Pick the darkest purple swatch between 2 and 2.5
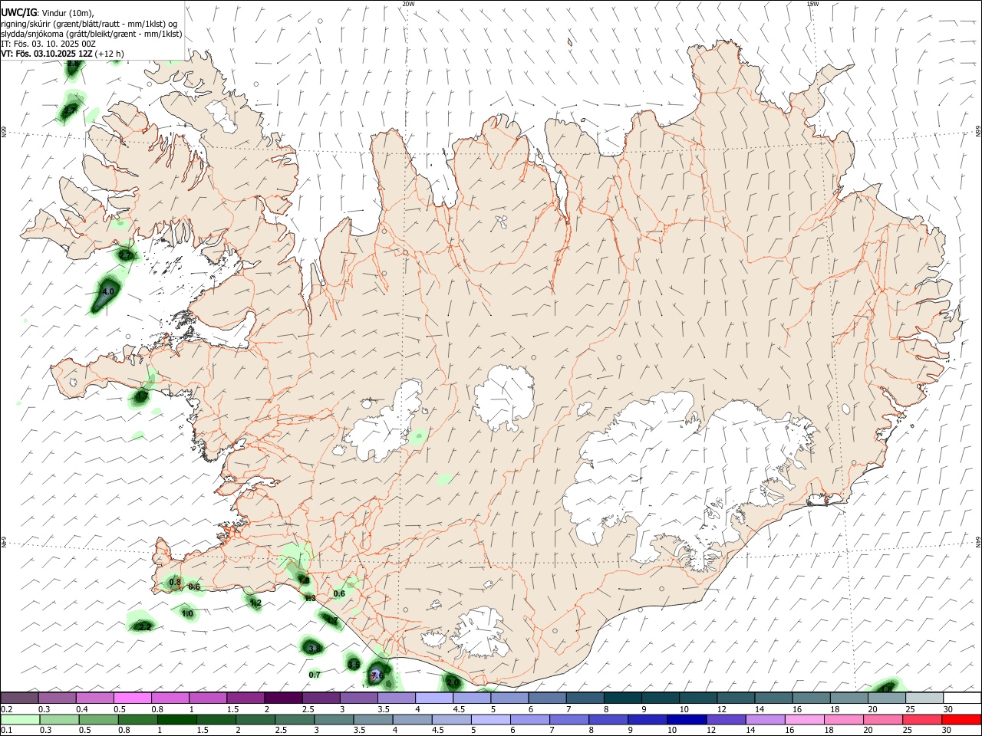 click(283, 698)
